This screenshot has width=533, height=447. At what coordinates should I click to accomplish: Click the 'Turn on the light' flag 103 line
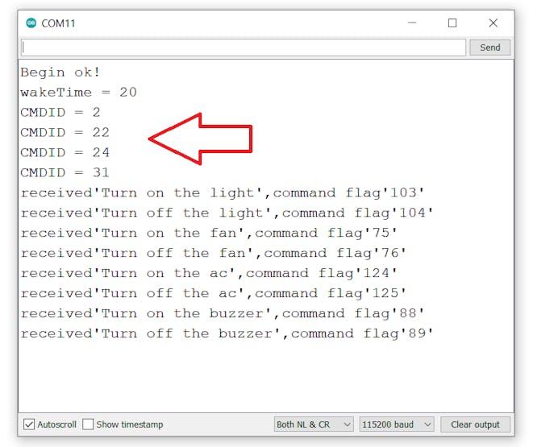click(223, 192)
